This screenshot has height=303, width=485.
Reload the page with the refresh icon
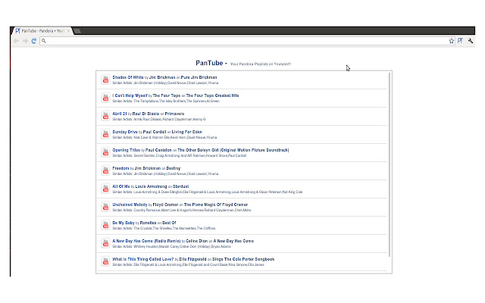33,41
